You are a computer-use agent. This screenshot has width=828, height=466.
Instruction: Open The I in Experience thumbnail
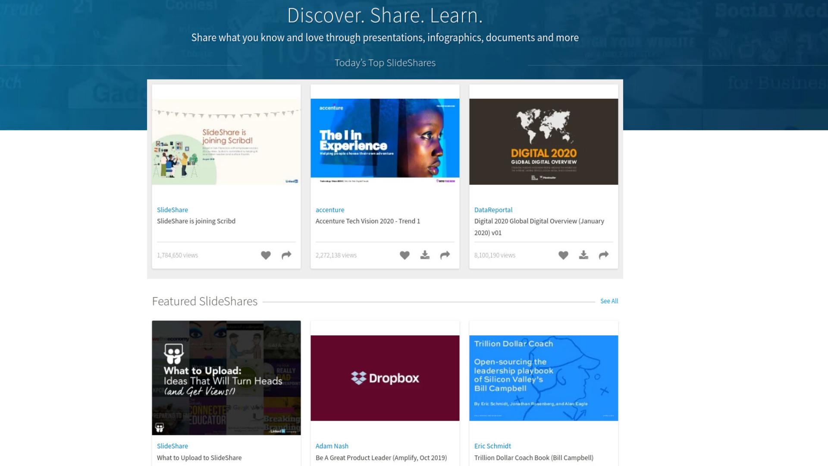point(385,142)
